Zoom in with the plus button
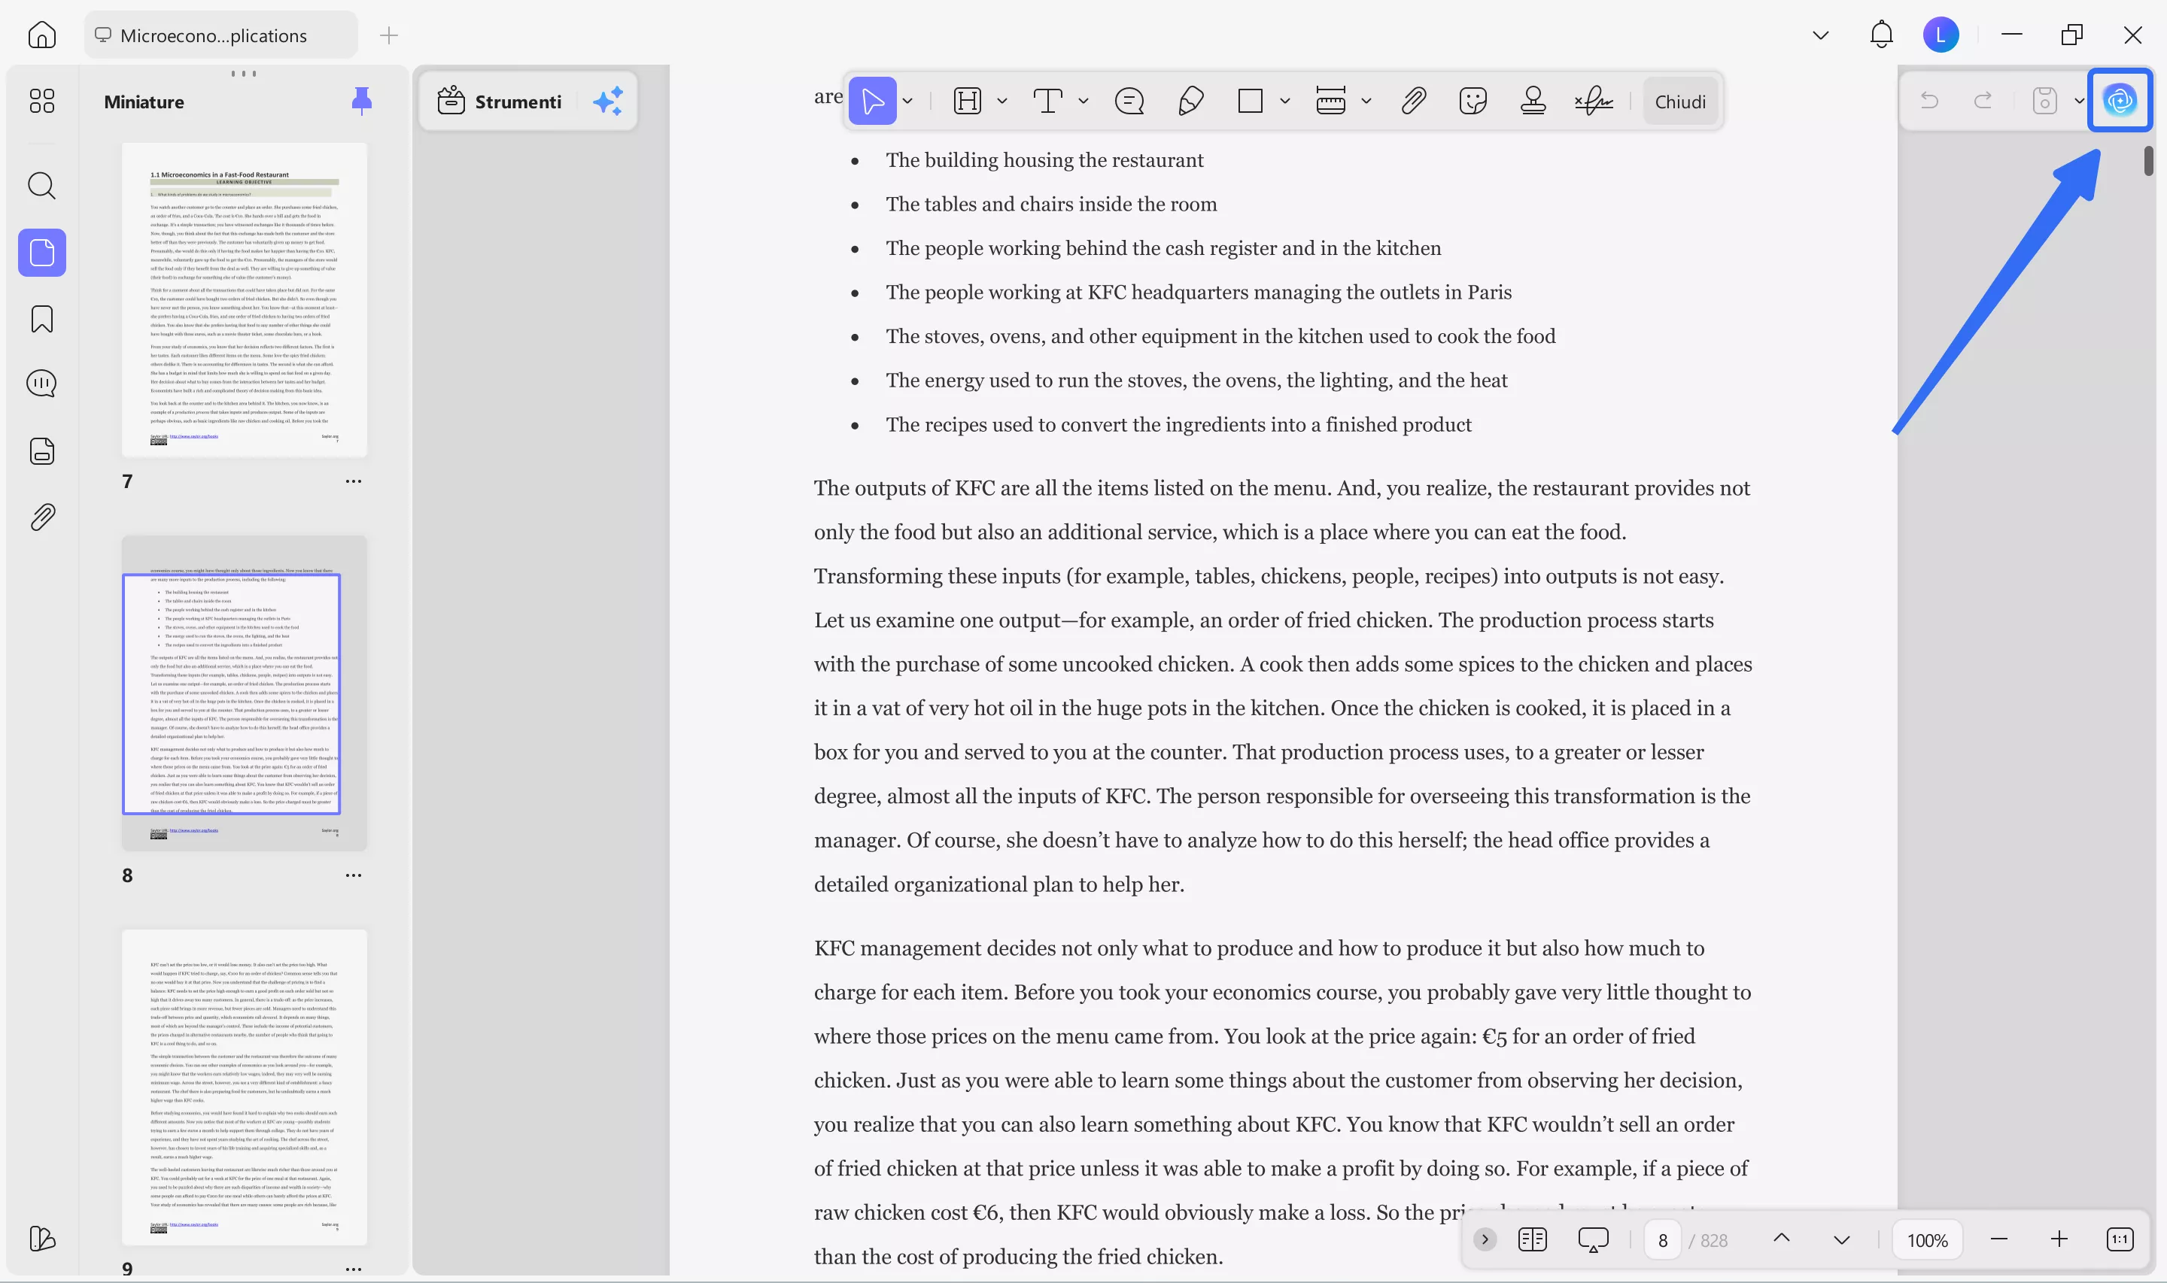This screenshot has width=2167, height=1283. point(2059,1240)
